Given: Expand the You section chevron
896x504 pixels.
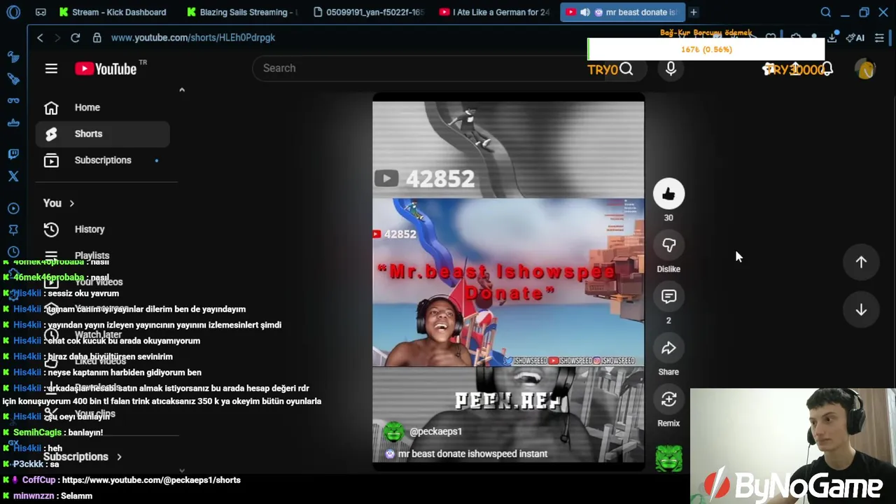Looking at the screenshot, I should 71,204.
